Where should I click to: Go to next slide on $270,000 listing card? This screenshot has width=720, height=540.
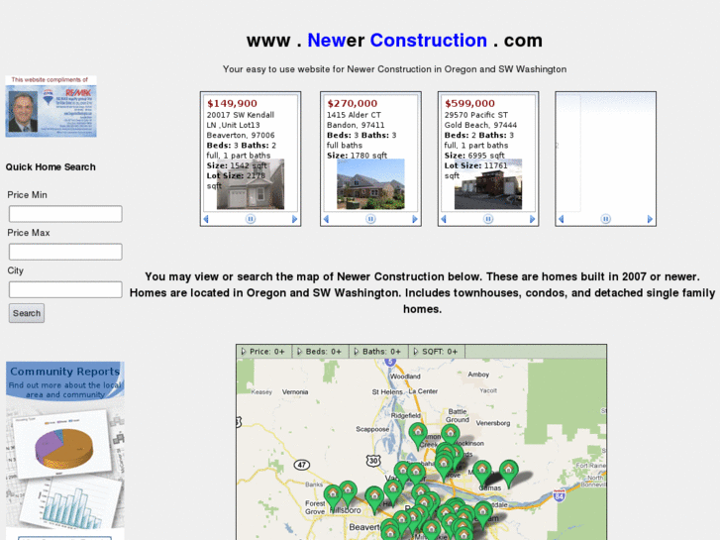(x=415, y=219)
